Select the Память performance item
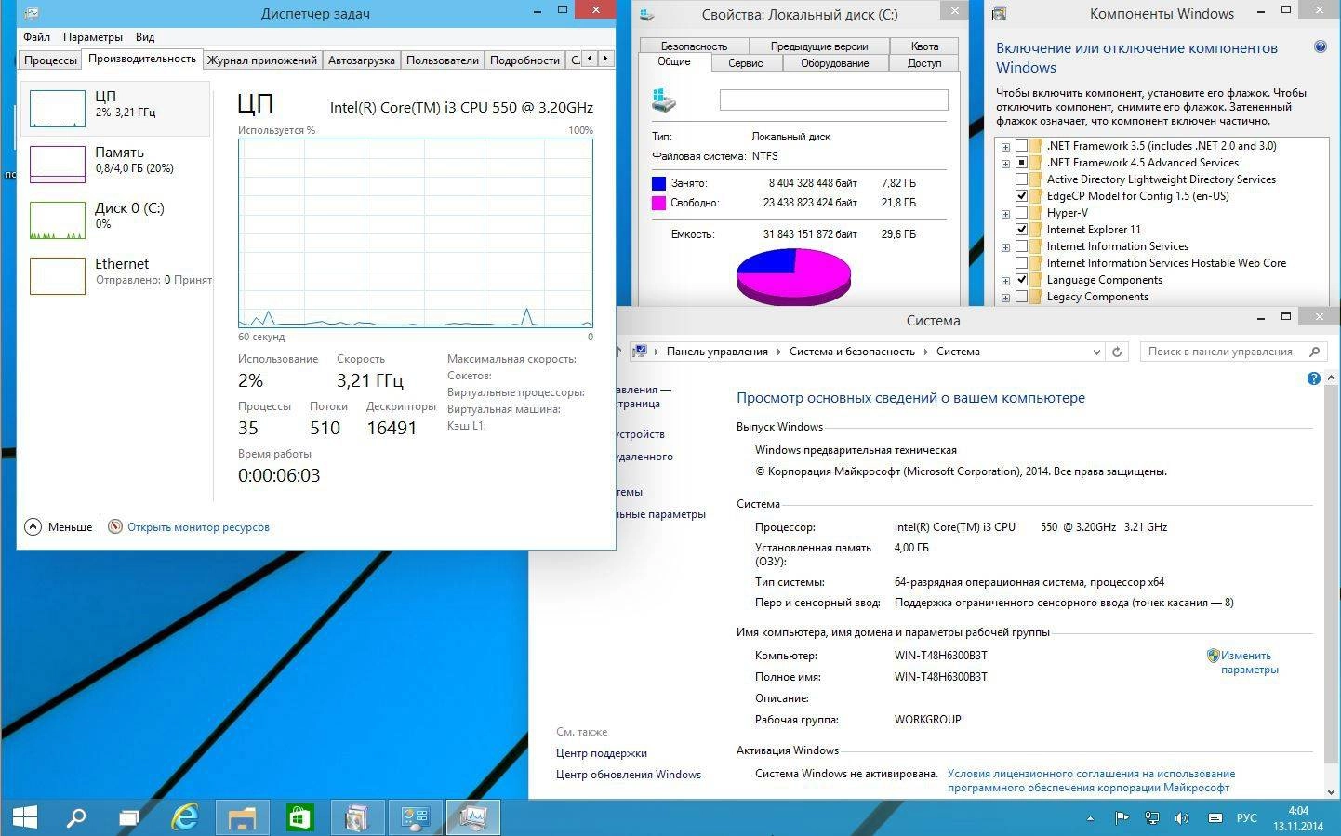The image size is (1341, 836). point(115,164)
